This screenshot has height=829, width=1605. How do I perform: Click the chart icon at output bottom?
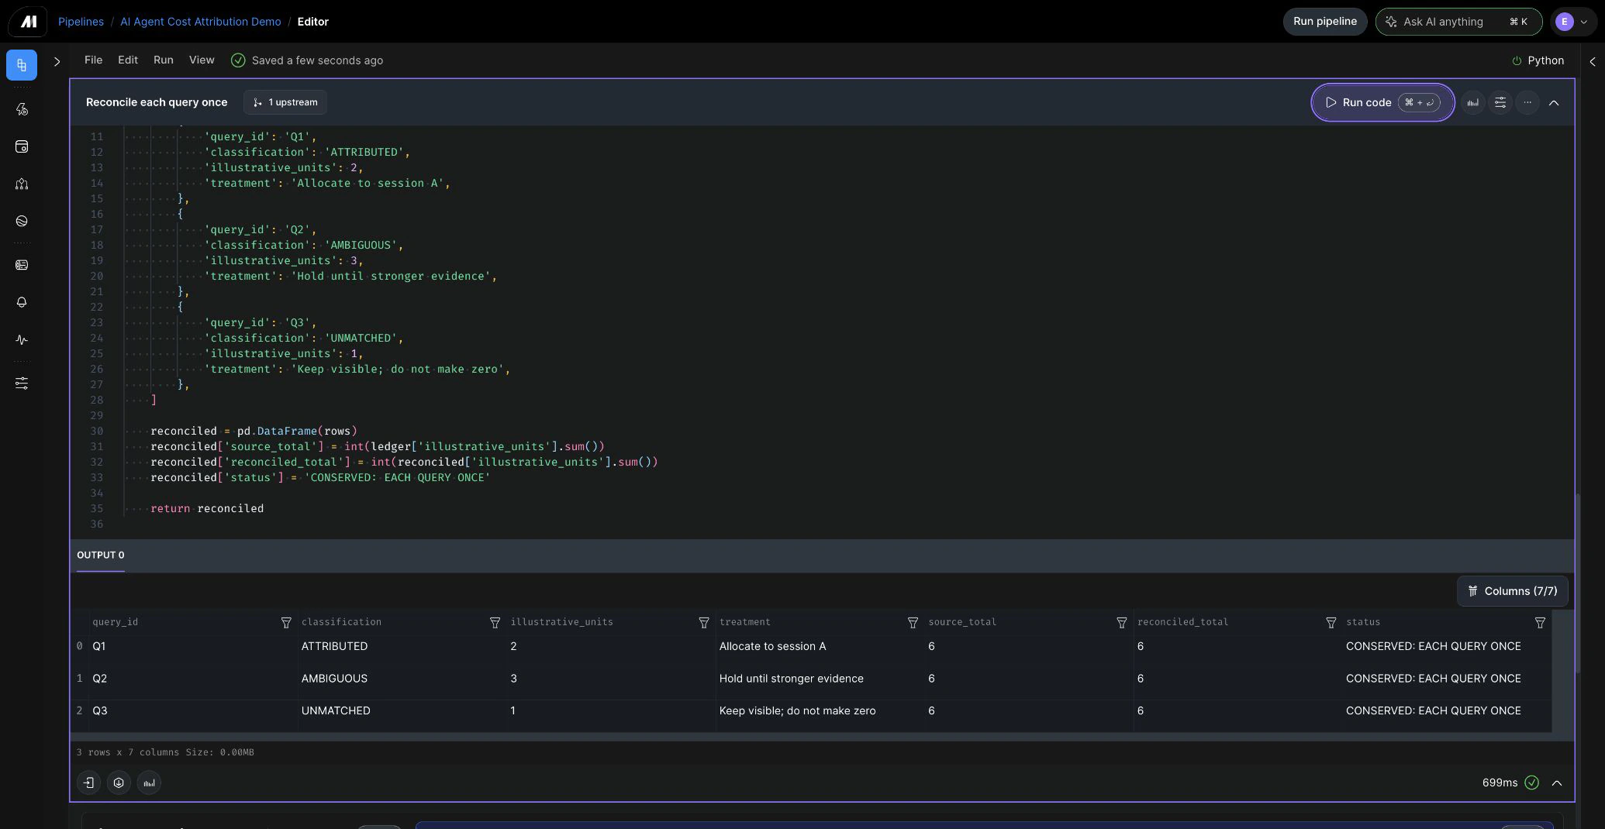point(149,783)
